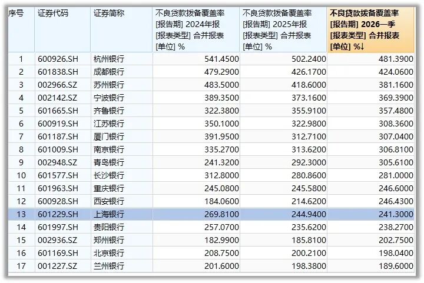Screen dimensions: 424x283
Task: Click value 357.4800 for 齐鲁银行
Action: 396,111
